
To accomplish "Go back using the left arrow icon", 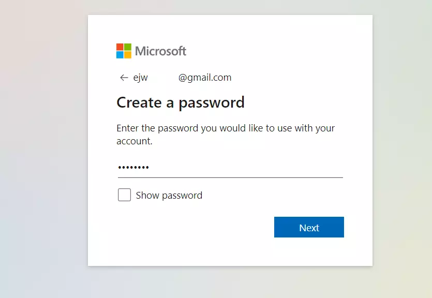I will pos(124,78).
